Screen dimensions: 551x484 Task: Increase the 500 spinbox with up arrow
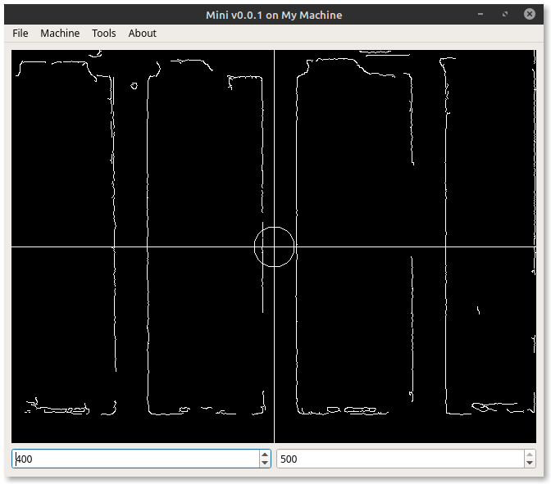click(x=530, y=454)
